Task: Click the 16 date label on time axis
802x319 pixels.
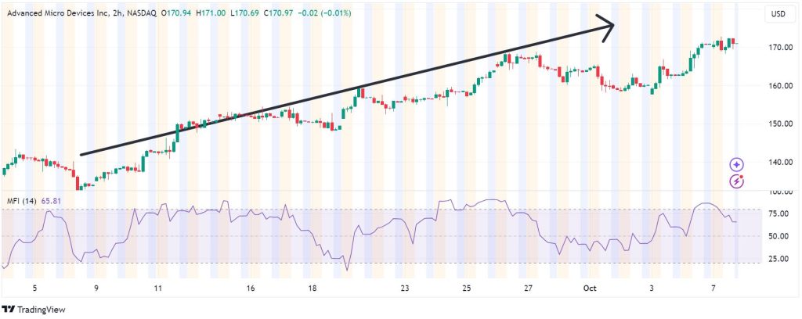Action: 251,289
